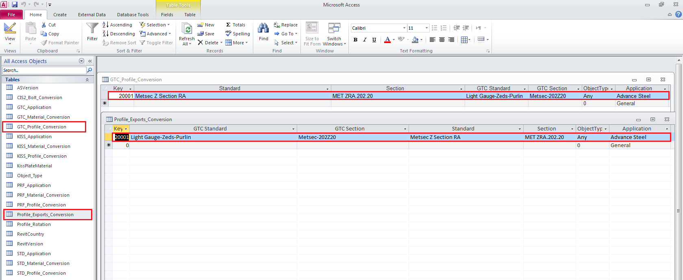Viewport: 683px width, 280px height.
Task: Open Gridlines options
Action: tap(465, 39)
